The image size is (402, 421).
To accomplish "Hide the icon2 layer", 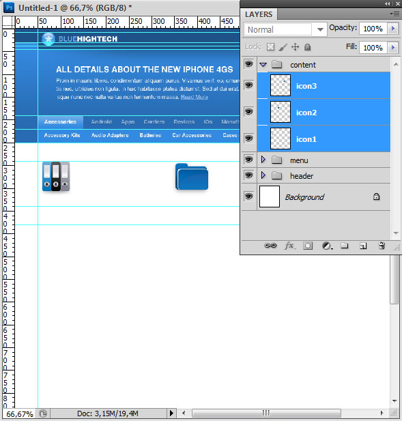I will coord(249,111).
